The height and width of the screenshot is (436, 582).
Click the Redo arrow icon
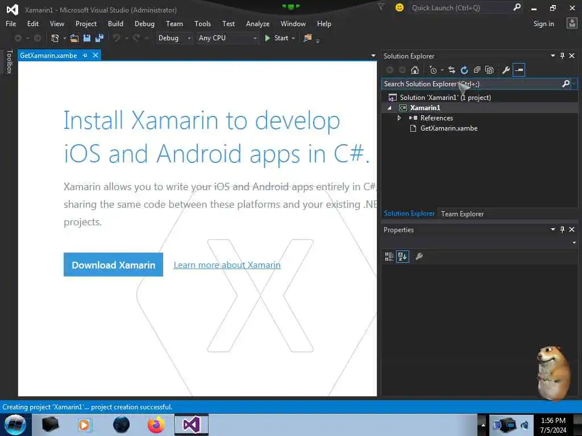point(136,38)
